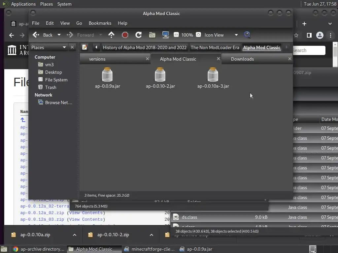The height and width of the screenshot is (253, 338).
Task: Open the browser three-dot menu
Action: click(330, 35)
